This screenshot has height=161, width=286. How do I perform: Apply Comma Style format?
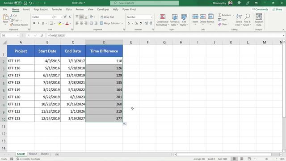coord(141,23)
